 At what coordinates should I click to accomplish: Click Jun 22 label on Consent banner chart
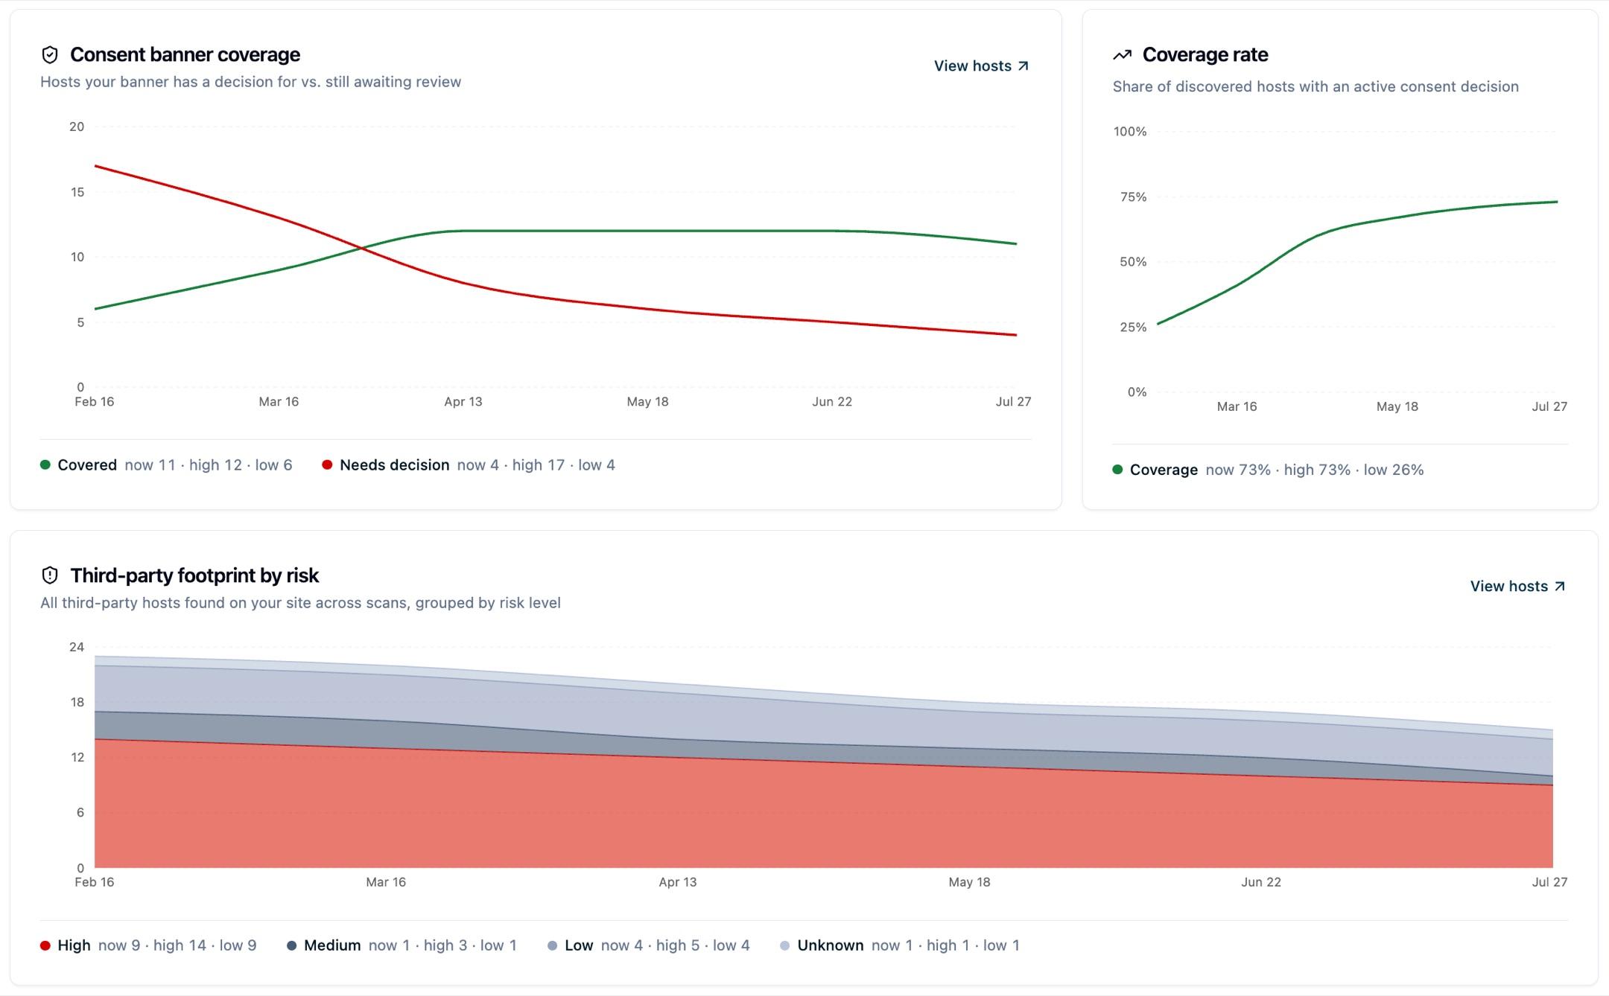click(x=832, y=402)
